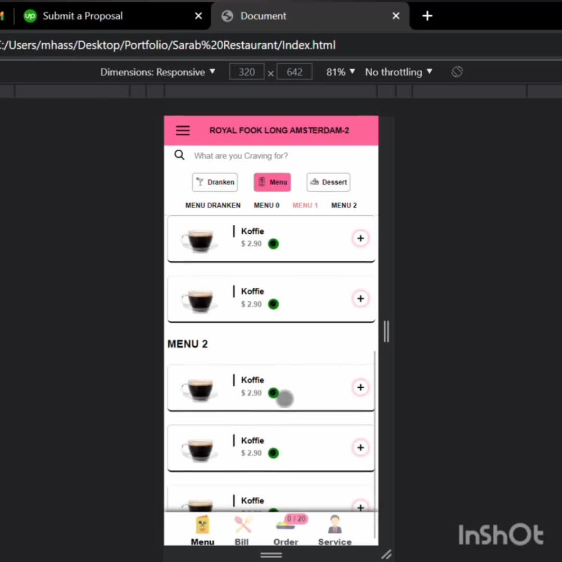The height and width of the screenshot is (562, 562).
Task: Click the rotate device orientation icon
Action: point(457,71)
